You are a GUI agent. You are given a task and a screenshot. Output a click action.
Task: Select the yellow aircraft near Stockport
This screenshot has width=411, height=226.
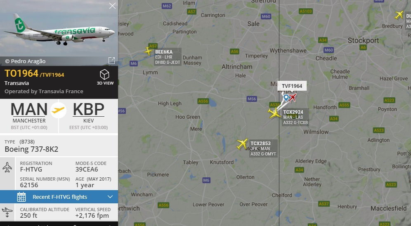coord(399,15)
